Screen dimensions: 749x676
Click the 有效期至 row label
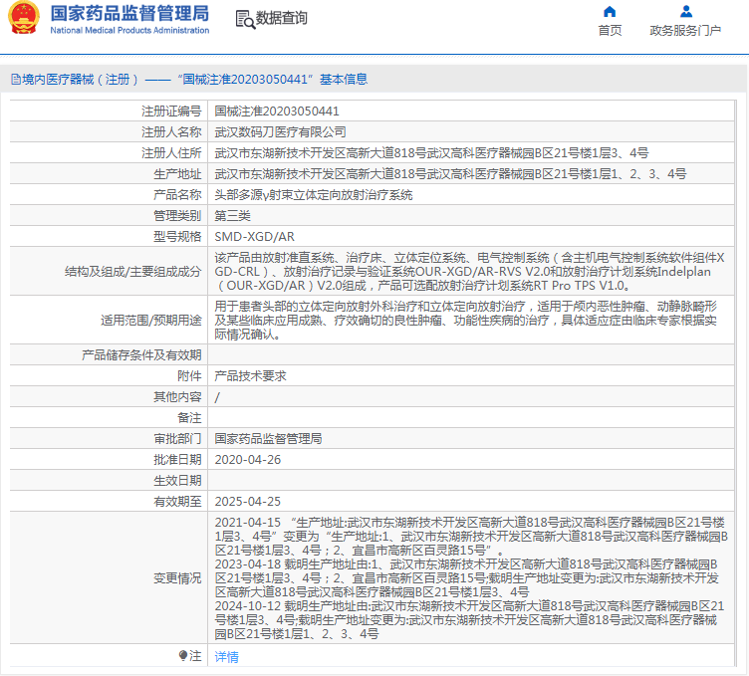(x=177, y=502)
